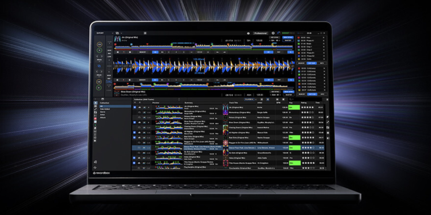This screenshot has width=431, height=215.
Task: Click the eye icon beside Professional
Action: (248, 33)
